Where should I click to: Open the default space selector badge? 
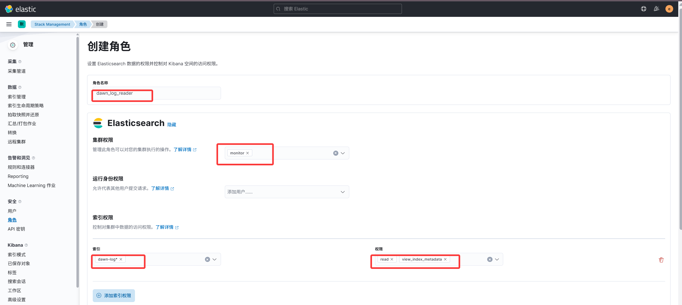point(22,24)
